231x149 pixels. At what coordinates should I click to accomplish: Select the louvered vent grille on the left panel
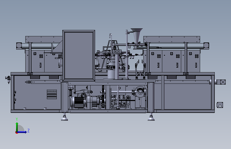coord(52,94)
